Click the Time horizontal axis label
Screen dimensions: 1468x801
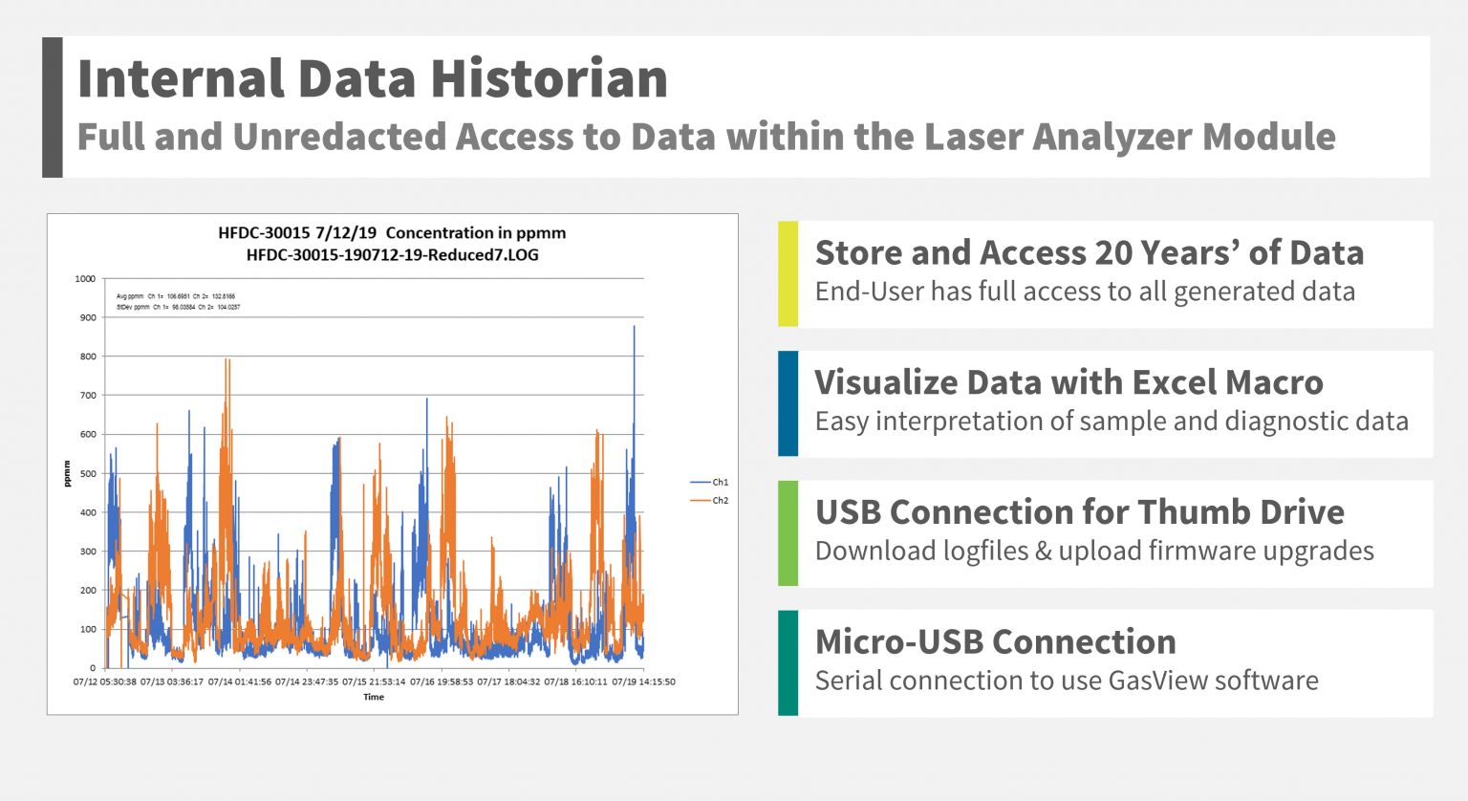pos(374,697)
